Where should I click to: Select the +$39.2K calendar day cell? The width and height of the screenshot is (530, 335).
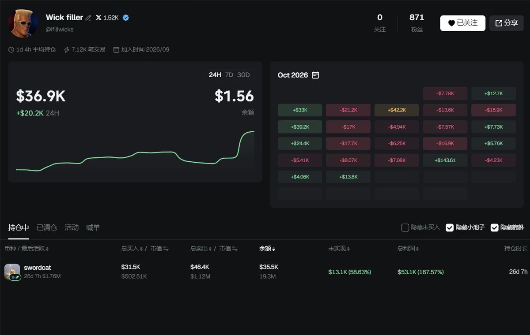click(x=300, y=127)
